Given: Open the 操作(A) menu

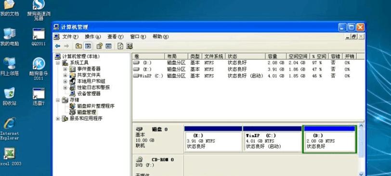Looking at the screenshot, I should pos(93,37).
